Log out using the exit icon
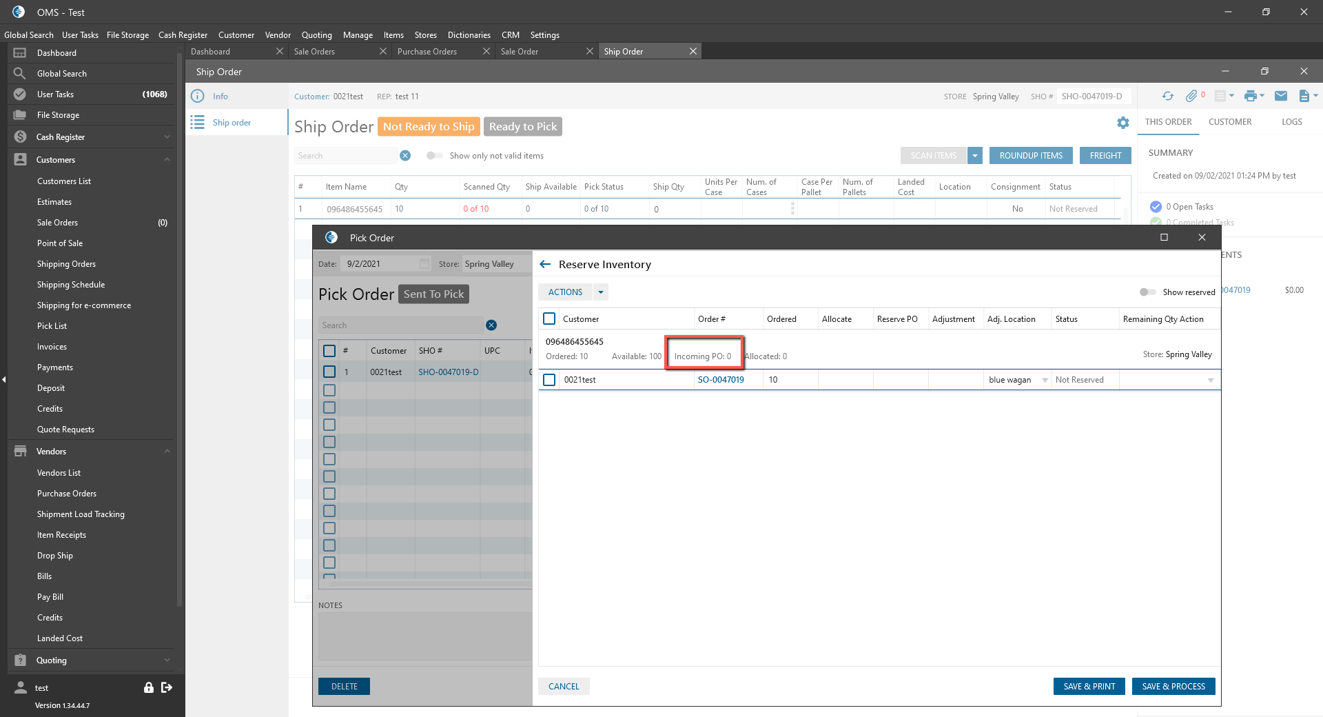 point(167,687)
